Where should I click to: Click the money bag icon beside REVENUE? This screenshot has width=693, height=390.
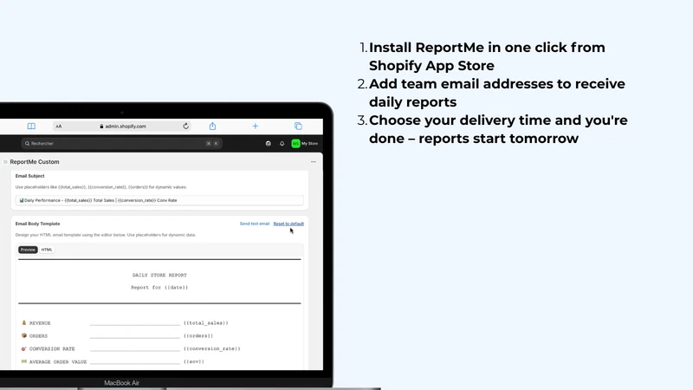24,322
